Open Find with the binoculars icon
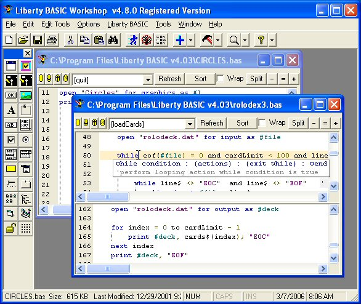Image resolution: width=361 pixels, height=304 pixels. click(113, 40)
